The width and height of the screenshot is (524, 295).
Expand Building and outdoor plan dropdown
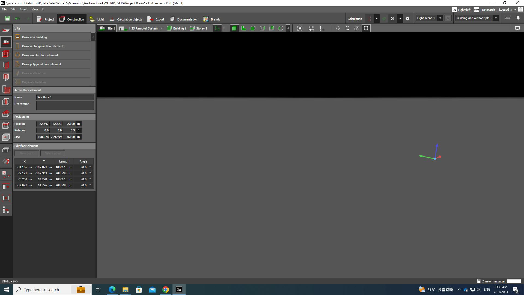[496, 18]
